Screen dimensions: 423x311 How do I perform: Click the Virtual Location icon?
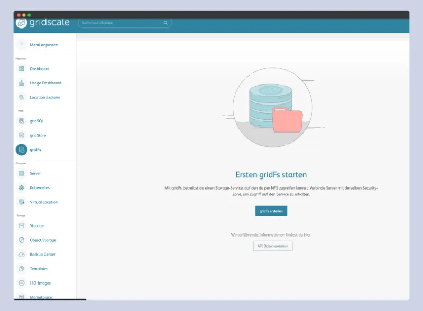[22, 202]
